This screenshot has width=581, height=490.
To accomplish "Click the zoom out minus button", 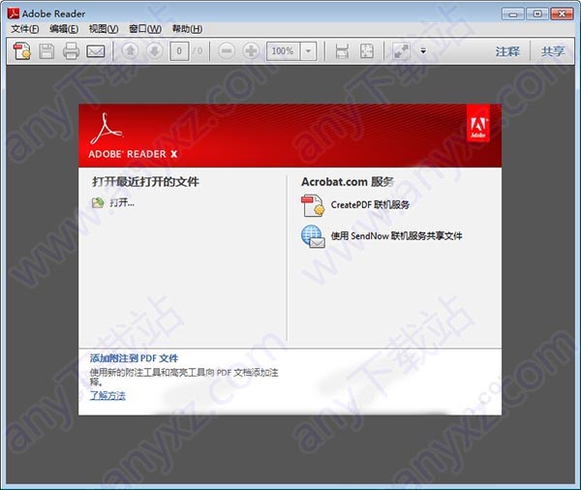I will (227, 50).
